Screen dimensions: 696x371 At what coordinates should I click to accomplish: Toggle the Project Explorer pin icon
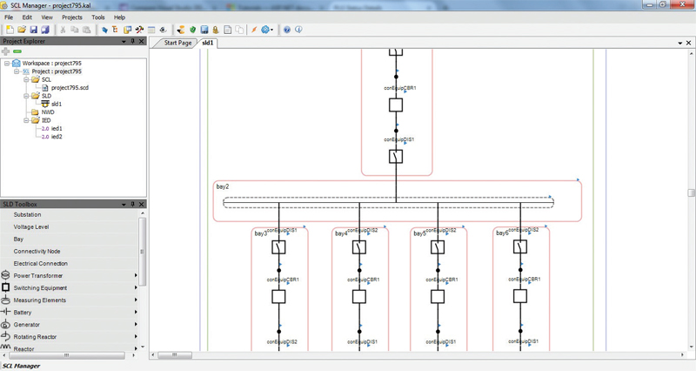[132, 41]
